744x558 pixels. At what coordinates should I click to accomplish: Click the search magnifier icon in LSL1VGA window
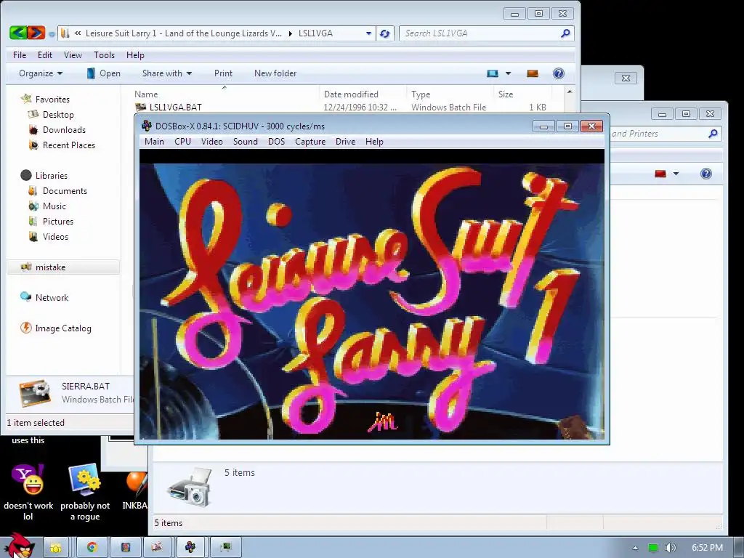(565, 33)
